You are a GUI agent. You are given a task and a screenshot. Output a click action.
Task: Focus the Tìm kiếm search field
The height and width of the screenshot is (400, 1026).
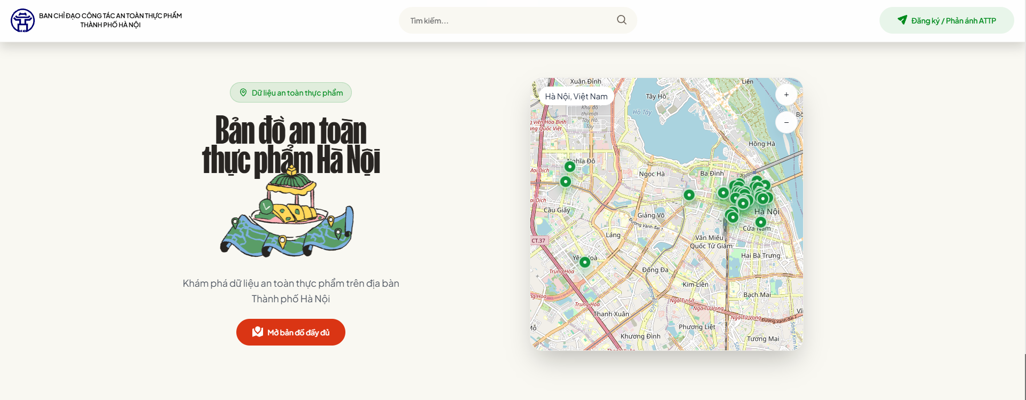pos(508,20)
